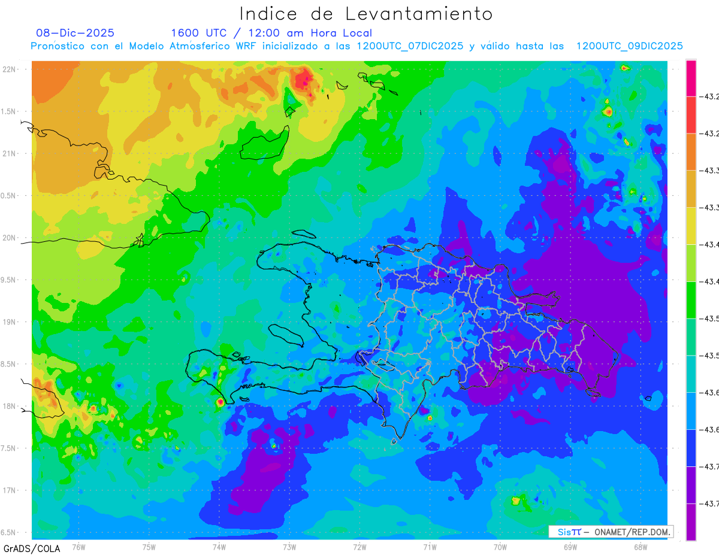Click the "SisTT - ONAMET/REP.DOM." label box
The image size is (719, 555).
[x=611, y=532]
